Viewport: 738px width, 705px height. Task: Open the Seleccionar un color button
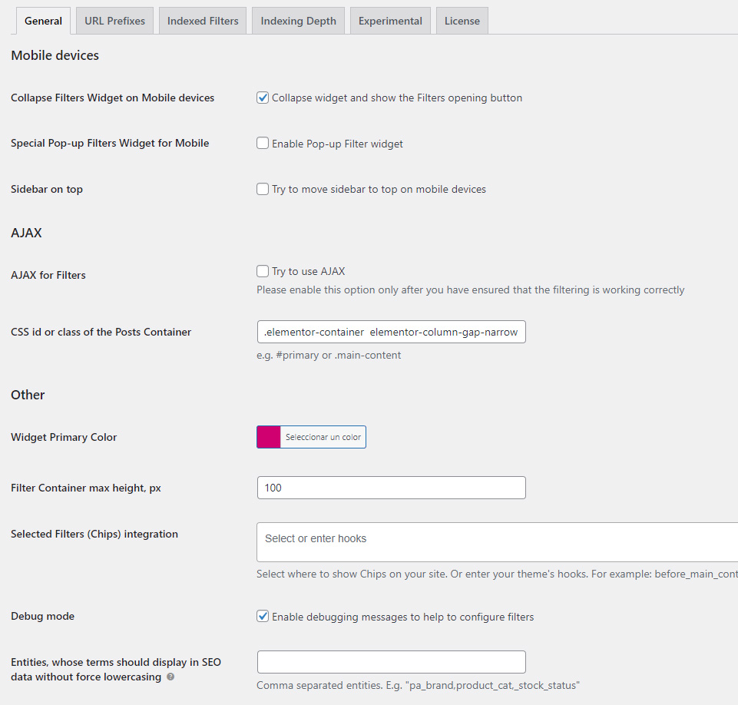click(323, 437)
